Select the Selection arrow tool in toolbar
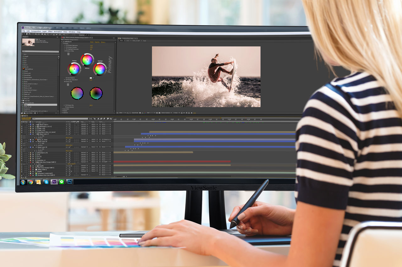 [x=24, y=34]
